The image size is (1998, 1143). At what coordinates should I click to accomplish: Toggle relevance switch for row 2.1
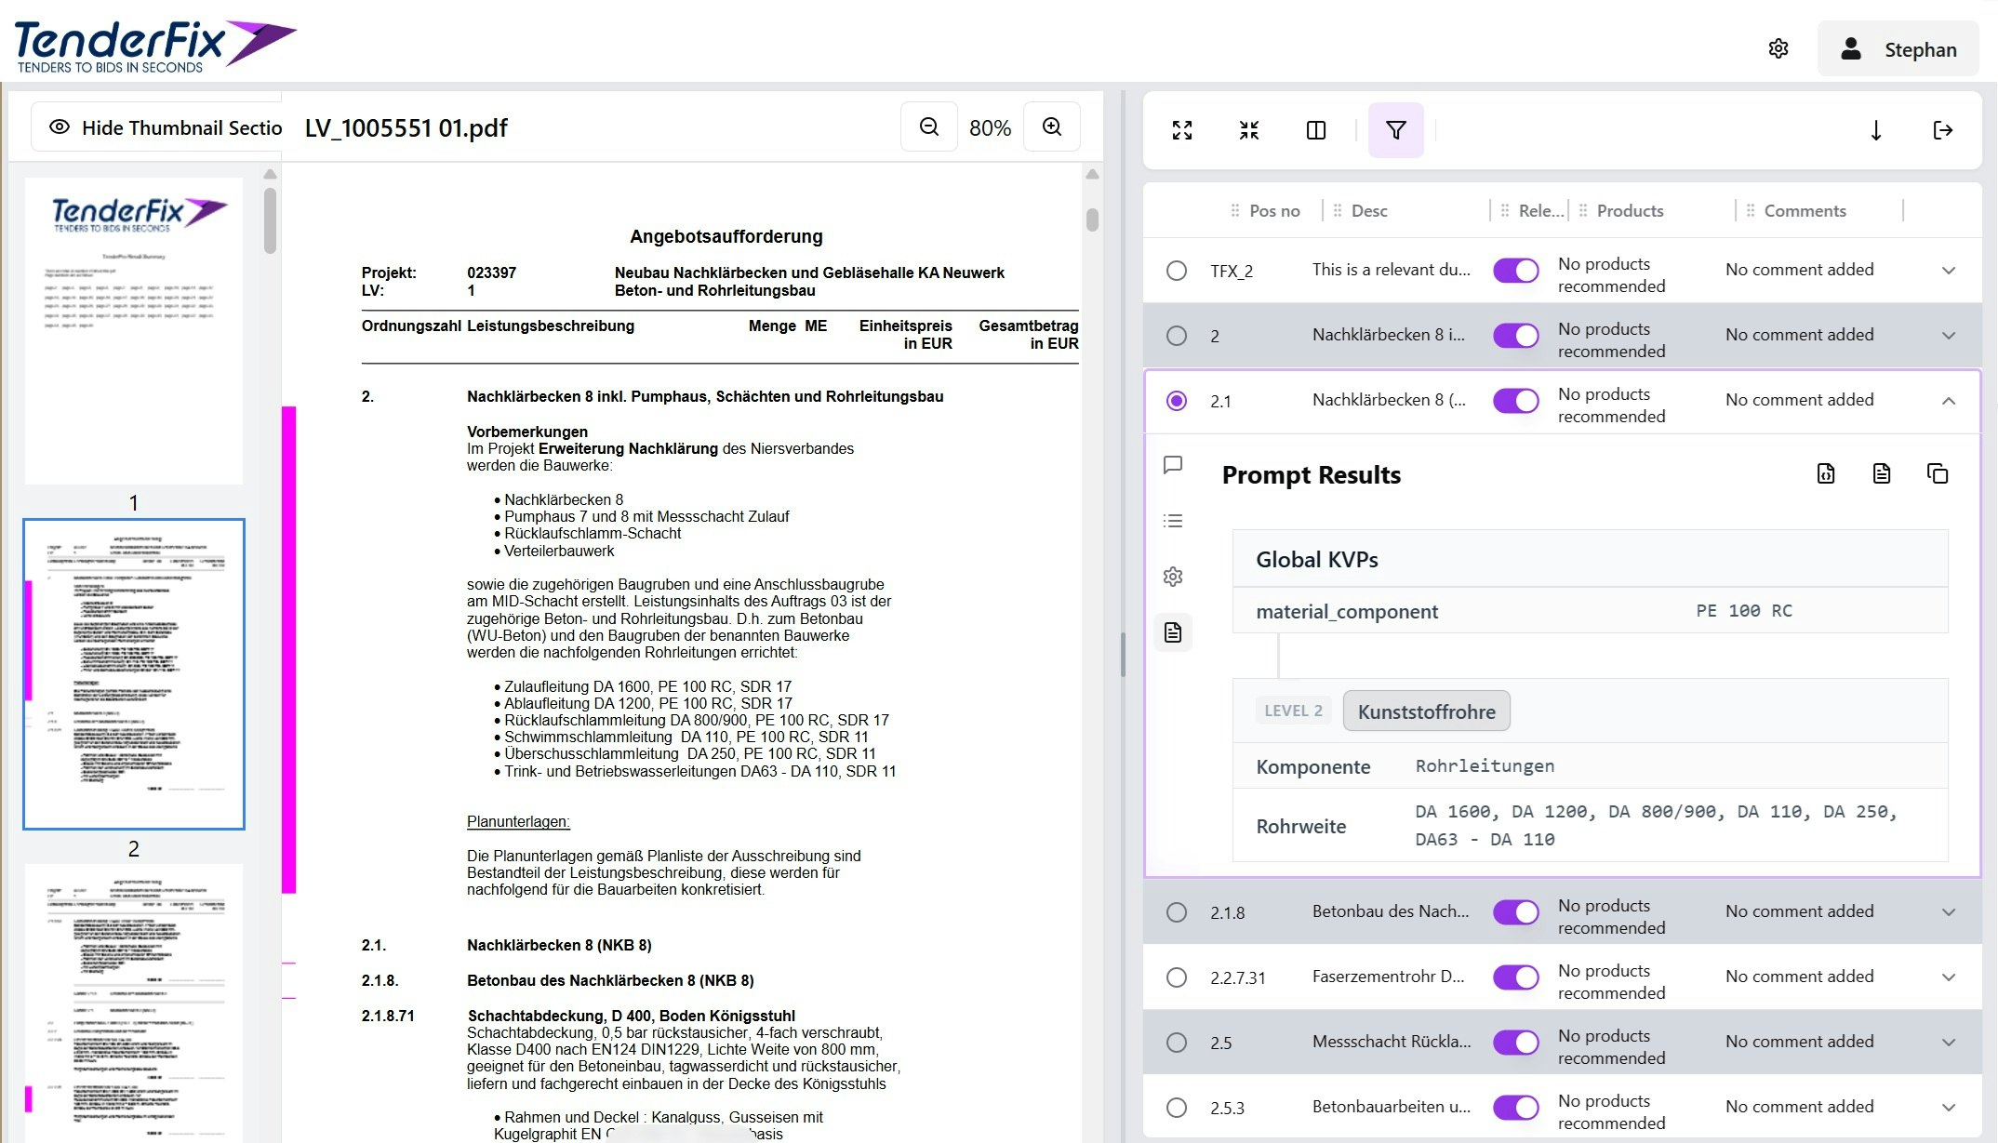(x=1515, y=401)
